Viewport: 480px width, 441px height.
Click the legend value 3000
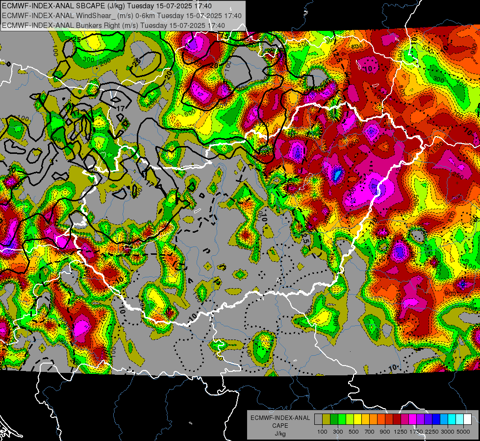coord(448,432)
